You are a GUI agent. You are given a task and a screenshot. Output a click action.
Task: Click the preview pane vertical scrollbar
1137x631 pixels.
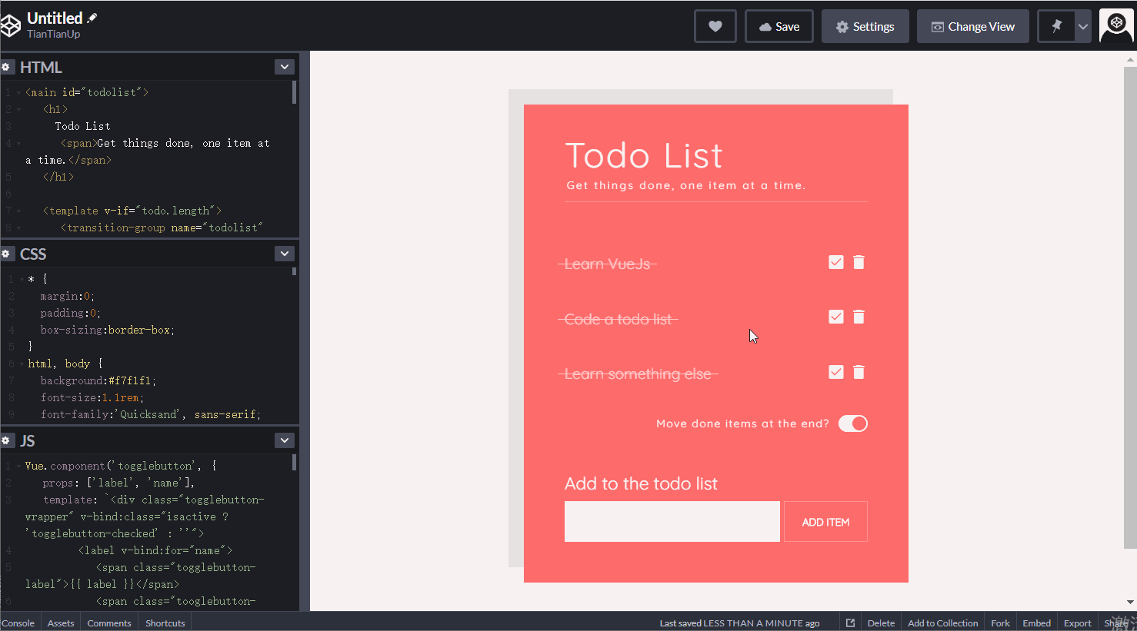[x=1130, y=307]
